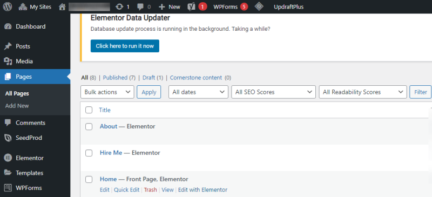Filter by Published pages link

pos(115,78)
